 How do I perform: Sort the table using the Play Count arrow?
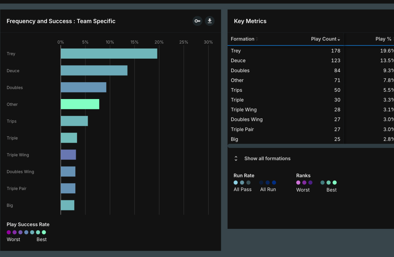(339, 39)
